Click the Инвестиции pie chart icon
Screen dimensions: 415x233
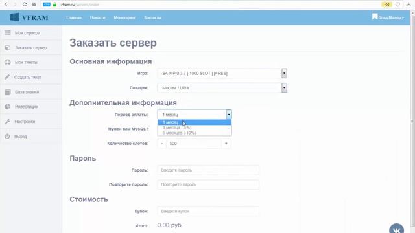coord(7,107)
